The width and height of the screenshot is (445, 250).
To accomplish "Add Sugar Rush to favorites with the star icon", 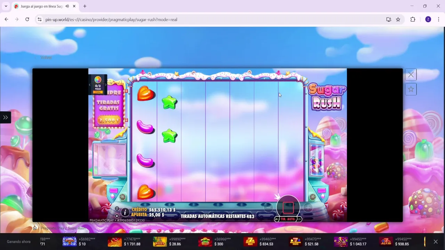I will 411,89.
